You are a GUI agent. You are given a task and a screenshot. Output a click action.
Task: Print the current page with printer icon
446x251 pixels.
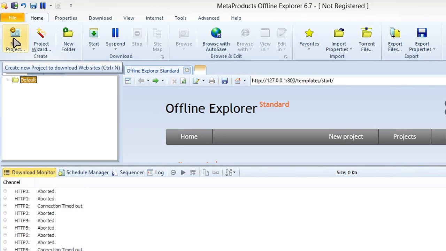pyautogui.click(x=212, y=81)
